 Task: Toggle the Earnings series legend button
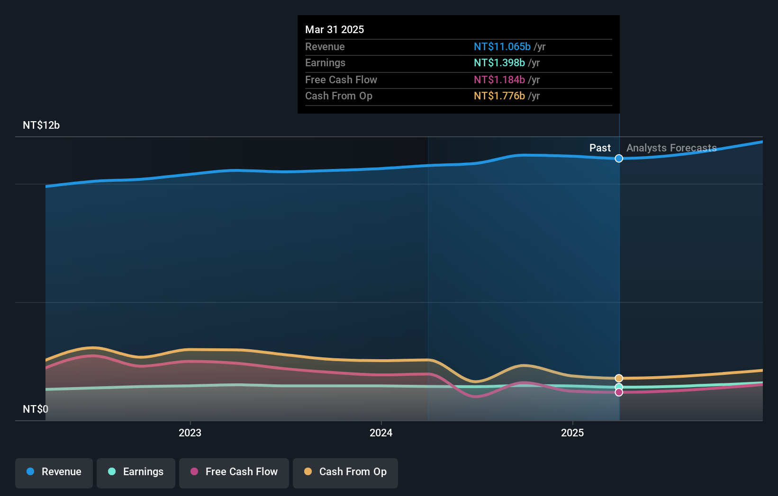[136, 473]
